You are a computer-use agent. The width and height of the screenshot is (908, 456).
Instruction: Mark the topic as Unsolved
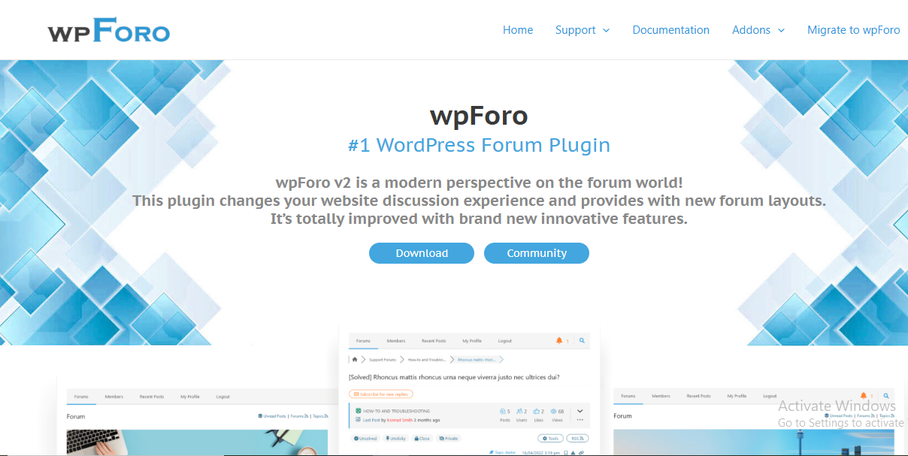pos(365,439)
